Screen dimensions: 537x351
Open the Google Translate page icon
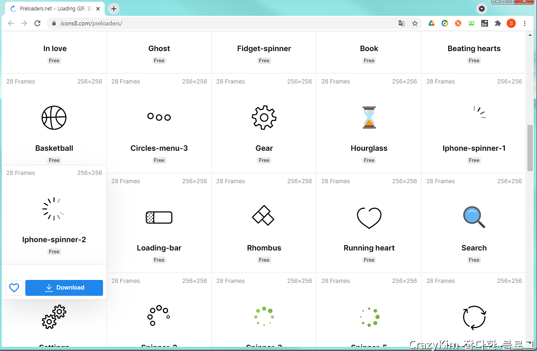(402, 23)
